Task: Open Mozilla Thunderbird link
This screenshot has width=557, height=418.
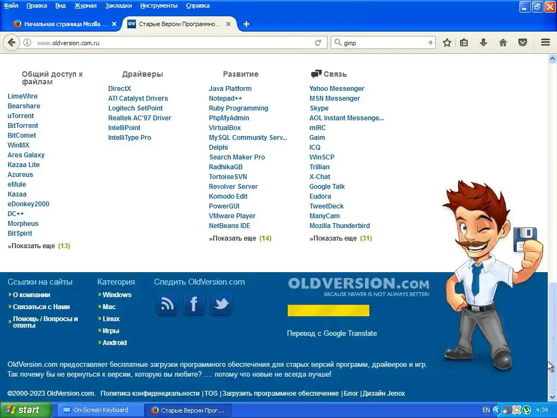Action: click(339, 226)
